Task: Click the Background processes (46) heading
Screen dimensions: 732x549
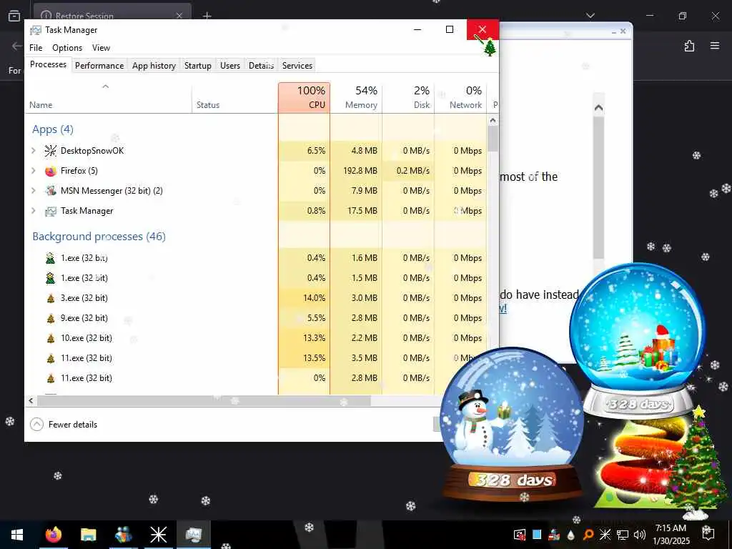Action: pyautogui.click(x=99, y=236)
